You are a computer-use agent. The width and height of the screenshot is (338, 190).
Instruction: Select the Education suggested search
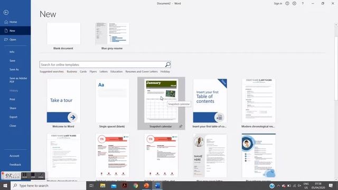coord(116,72)
